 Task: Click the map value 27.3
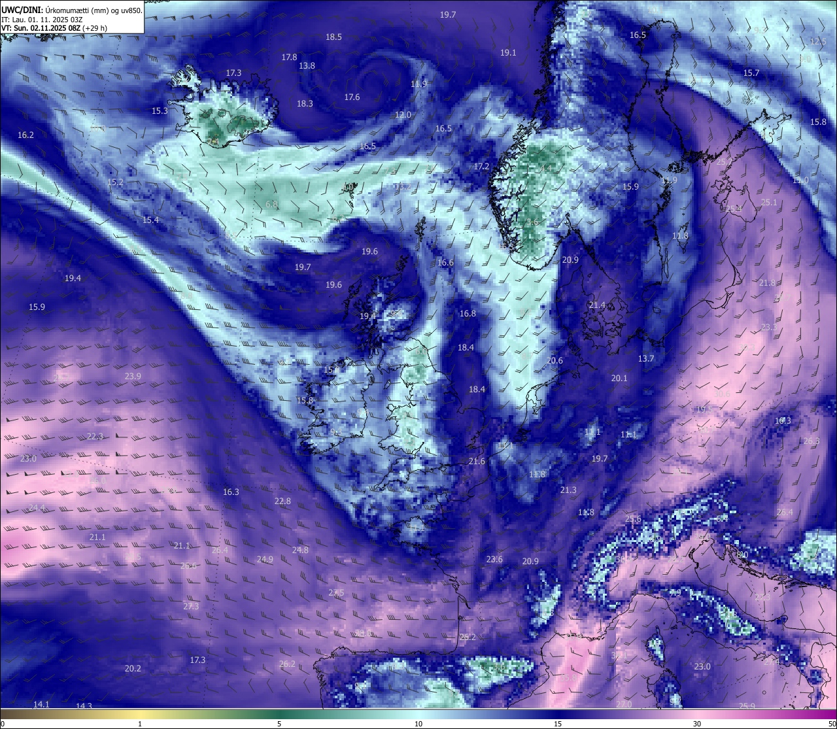(191, 607)
